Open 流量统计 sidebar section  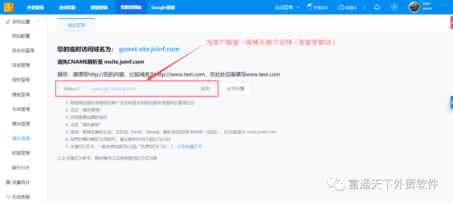click(21, 182)
